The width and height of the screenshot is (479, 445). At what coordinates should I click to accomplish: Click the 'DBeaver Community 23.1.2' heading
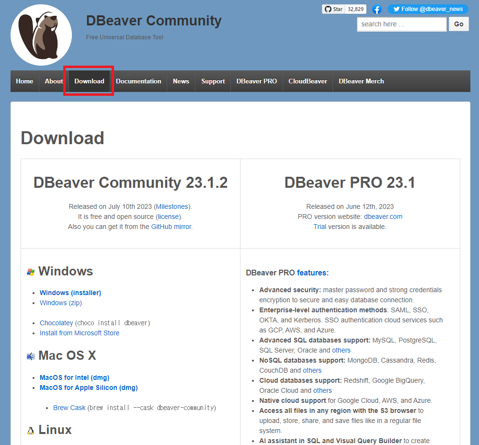[130, 183]
